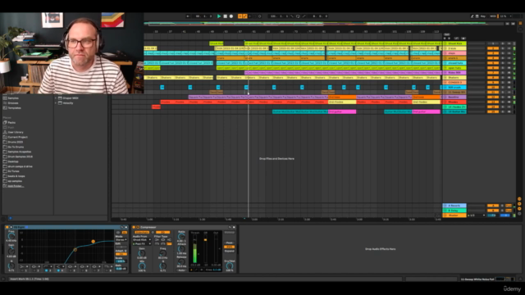Expand the Velocity folder
The height and width of the screenshot is (295, 525).
coord(56,103)
